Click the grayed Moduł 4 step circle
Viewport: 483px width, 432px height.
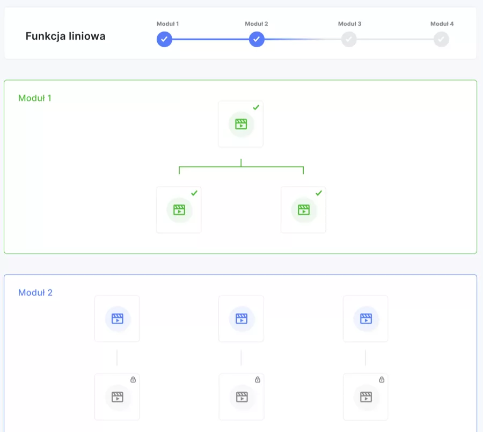(x=441, y=39)
